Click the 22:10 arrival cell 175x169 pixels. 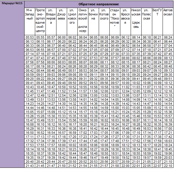(168, 166)
